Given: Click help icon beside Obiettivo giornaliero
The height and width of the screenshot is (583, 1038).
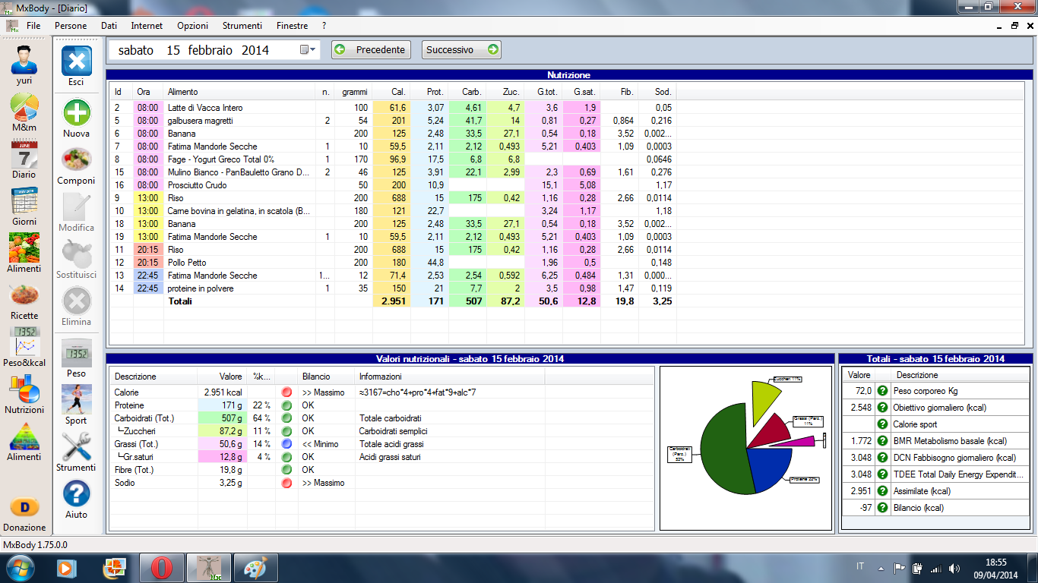Looking at the screenshot, I should coord(882,408).
